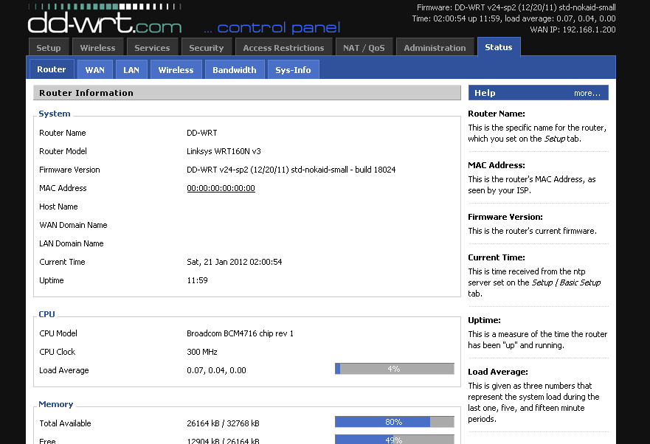Open the NAT / QoS tab
This screenshot has width=650, height=444.
[x=364, y=48]
